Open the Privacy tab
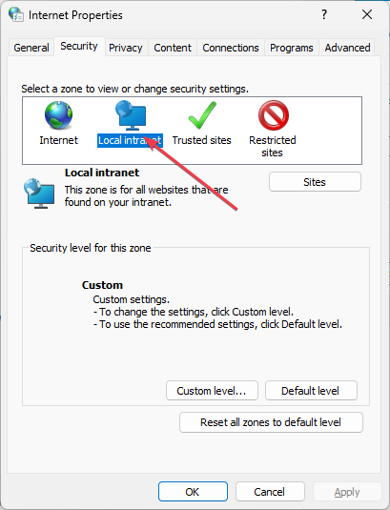Image resolution: width=390 pixels, height=510 pixels. 126,48
